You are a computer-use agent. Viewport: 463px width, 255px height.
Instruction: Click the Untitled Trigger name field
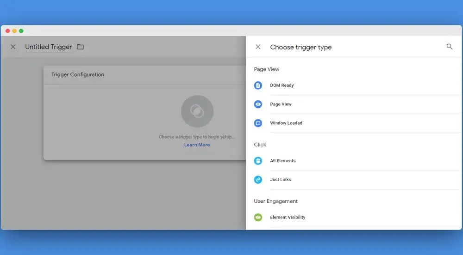point(49,47)
